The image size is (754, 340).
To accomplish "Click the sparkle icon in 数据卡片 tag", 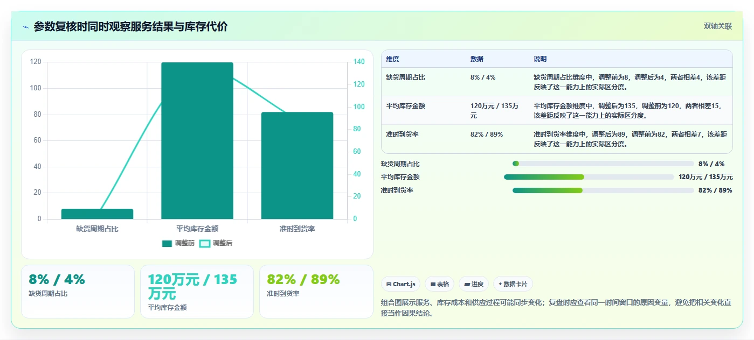I will pyautogui.click(x=500, y=284).
